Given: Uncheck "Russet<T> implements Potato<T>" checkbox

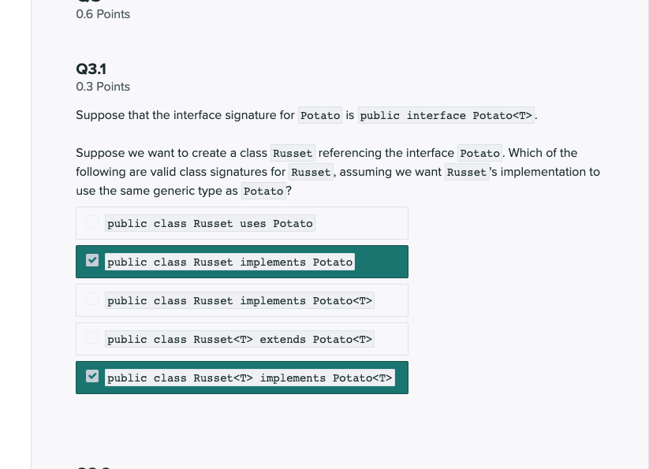Looking at the screenshot, I should coord(92,377).
